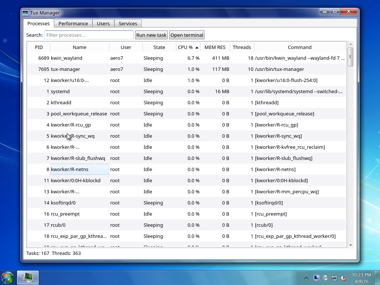
Task: Click the scrollbar up arrow
Action: click(350, 44)
